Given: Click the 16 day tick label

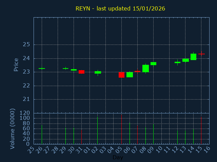Looking at the screenshot, I should [x=207, y=149].
